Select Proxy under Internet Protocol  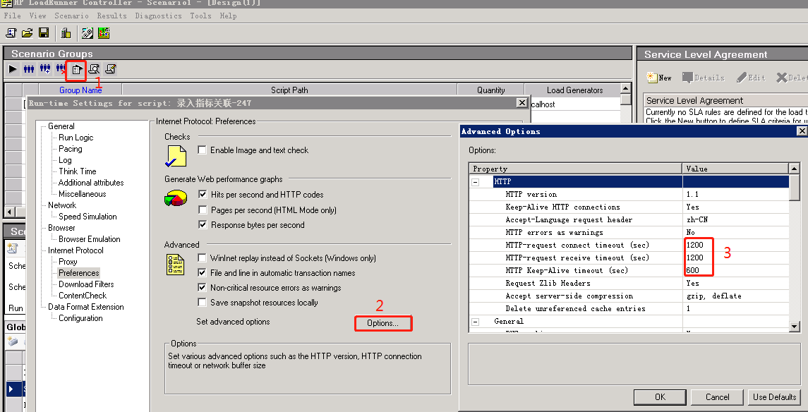click(68, 262)
